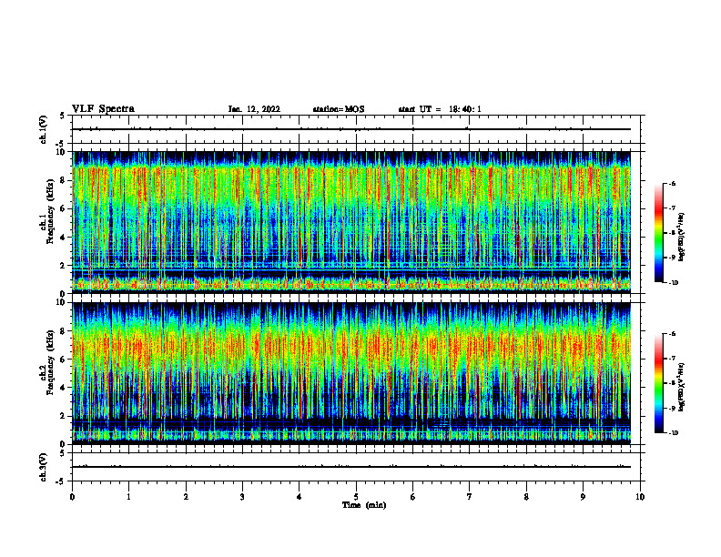Click the ch.3 voltage waveform trace
This screenshot has width=721, height=557.
coord(351,467)
